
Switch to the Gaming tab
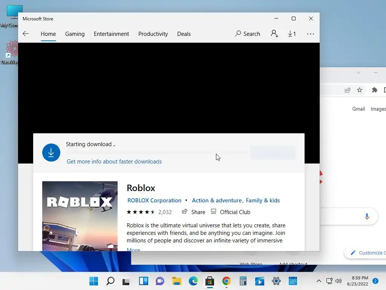click(x=75, y=34)
